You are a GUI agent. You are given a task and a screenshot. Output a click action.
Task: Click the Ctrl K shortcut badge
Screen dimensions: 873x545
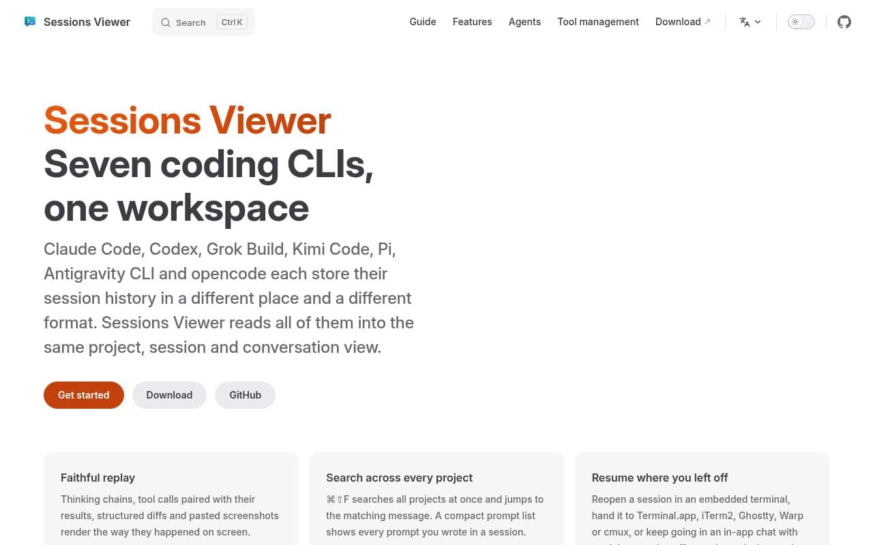pos(232,22)
